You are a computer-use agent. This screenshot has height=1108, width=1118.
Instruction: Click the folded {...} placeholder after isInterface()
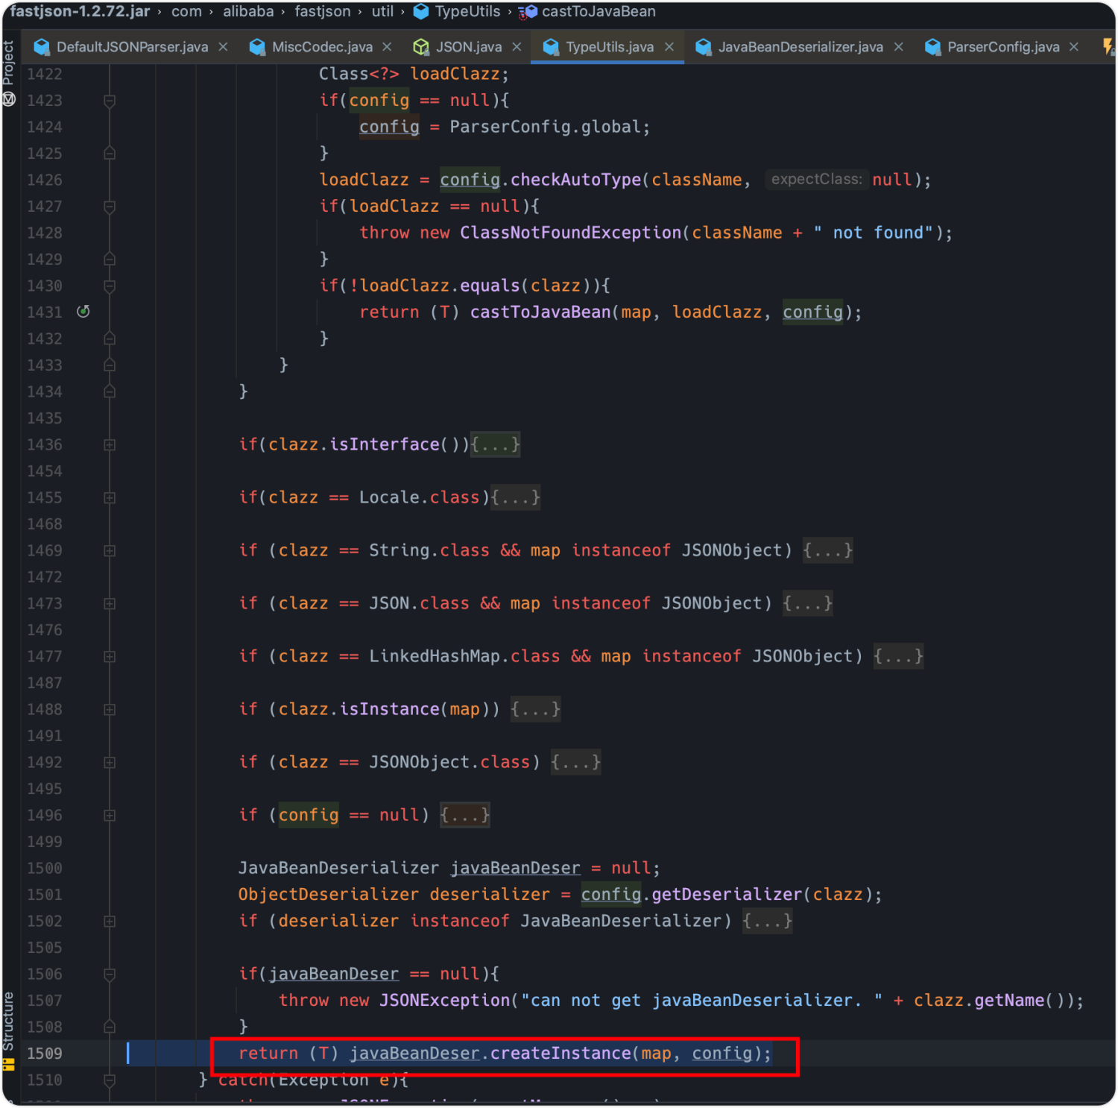[495, 444]
